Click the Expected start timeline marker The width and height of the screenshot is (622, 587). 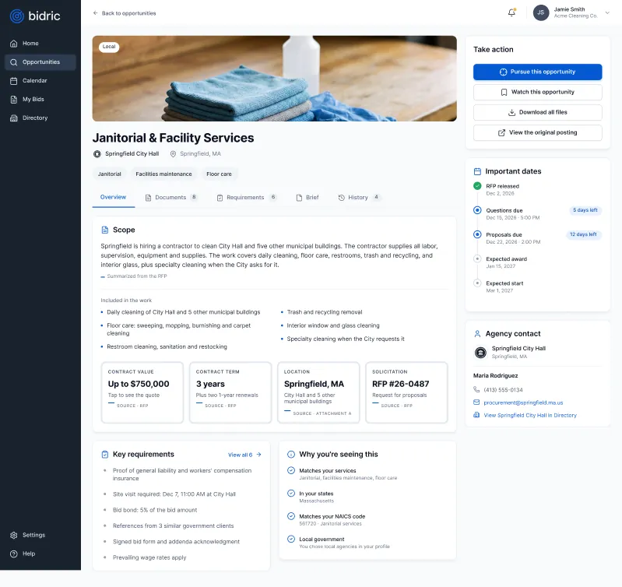point(477,283)
